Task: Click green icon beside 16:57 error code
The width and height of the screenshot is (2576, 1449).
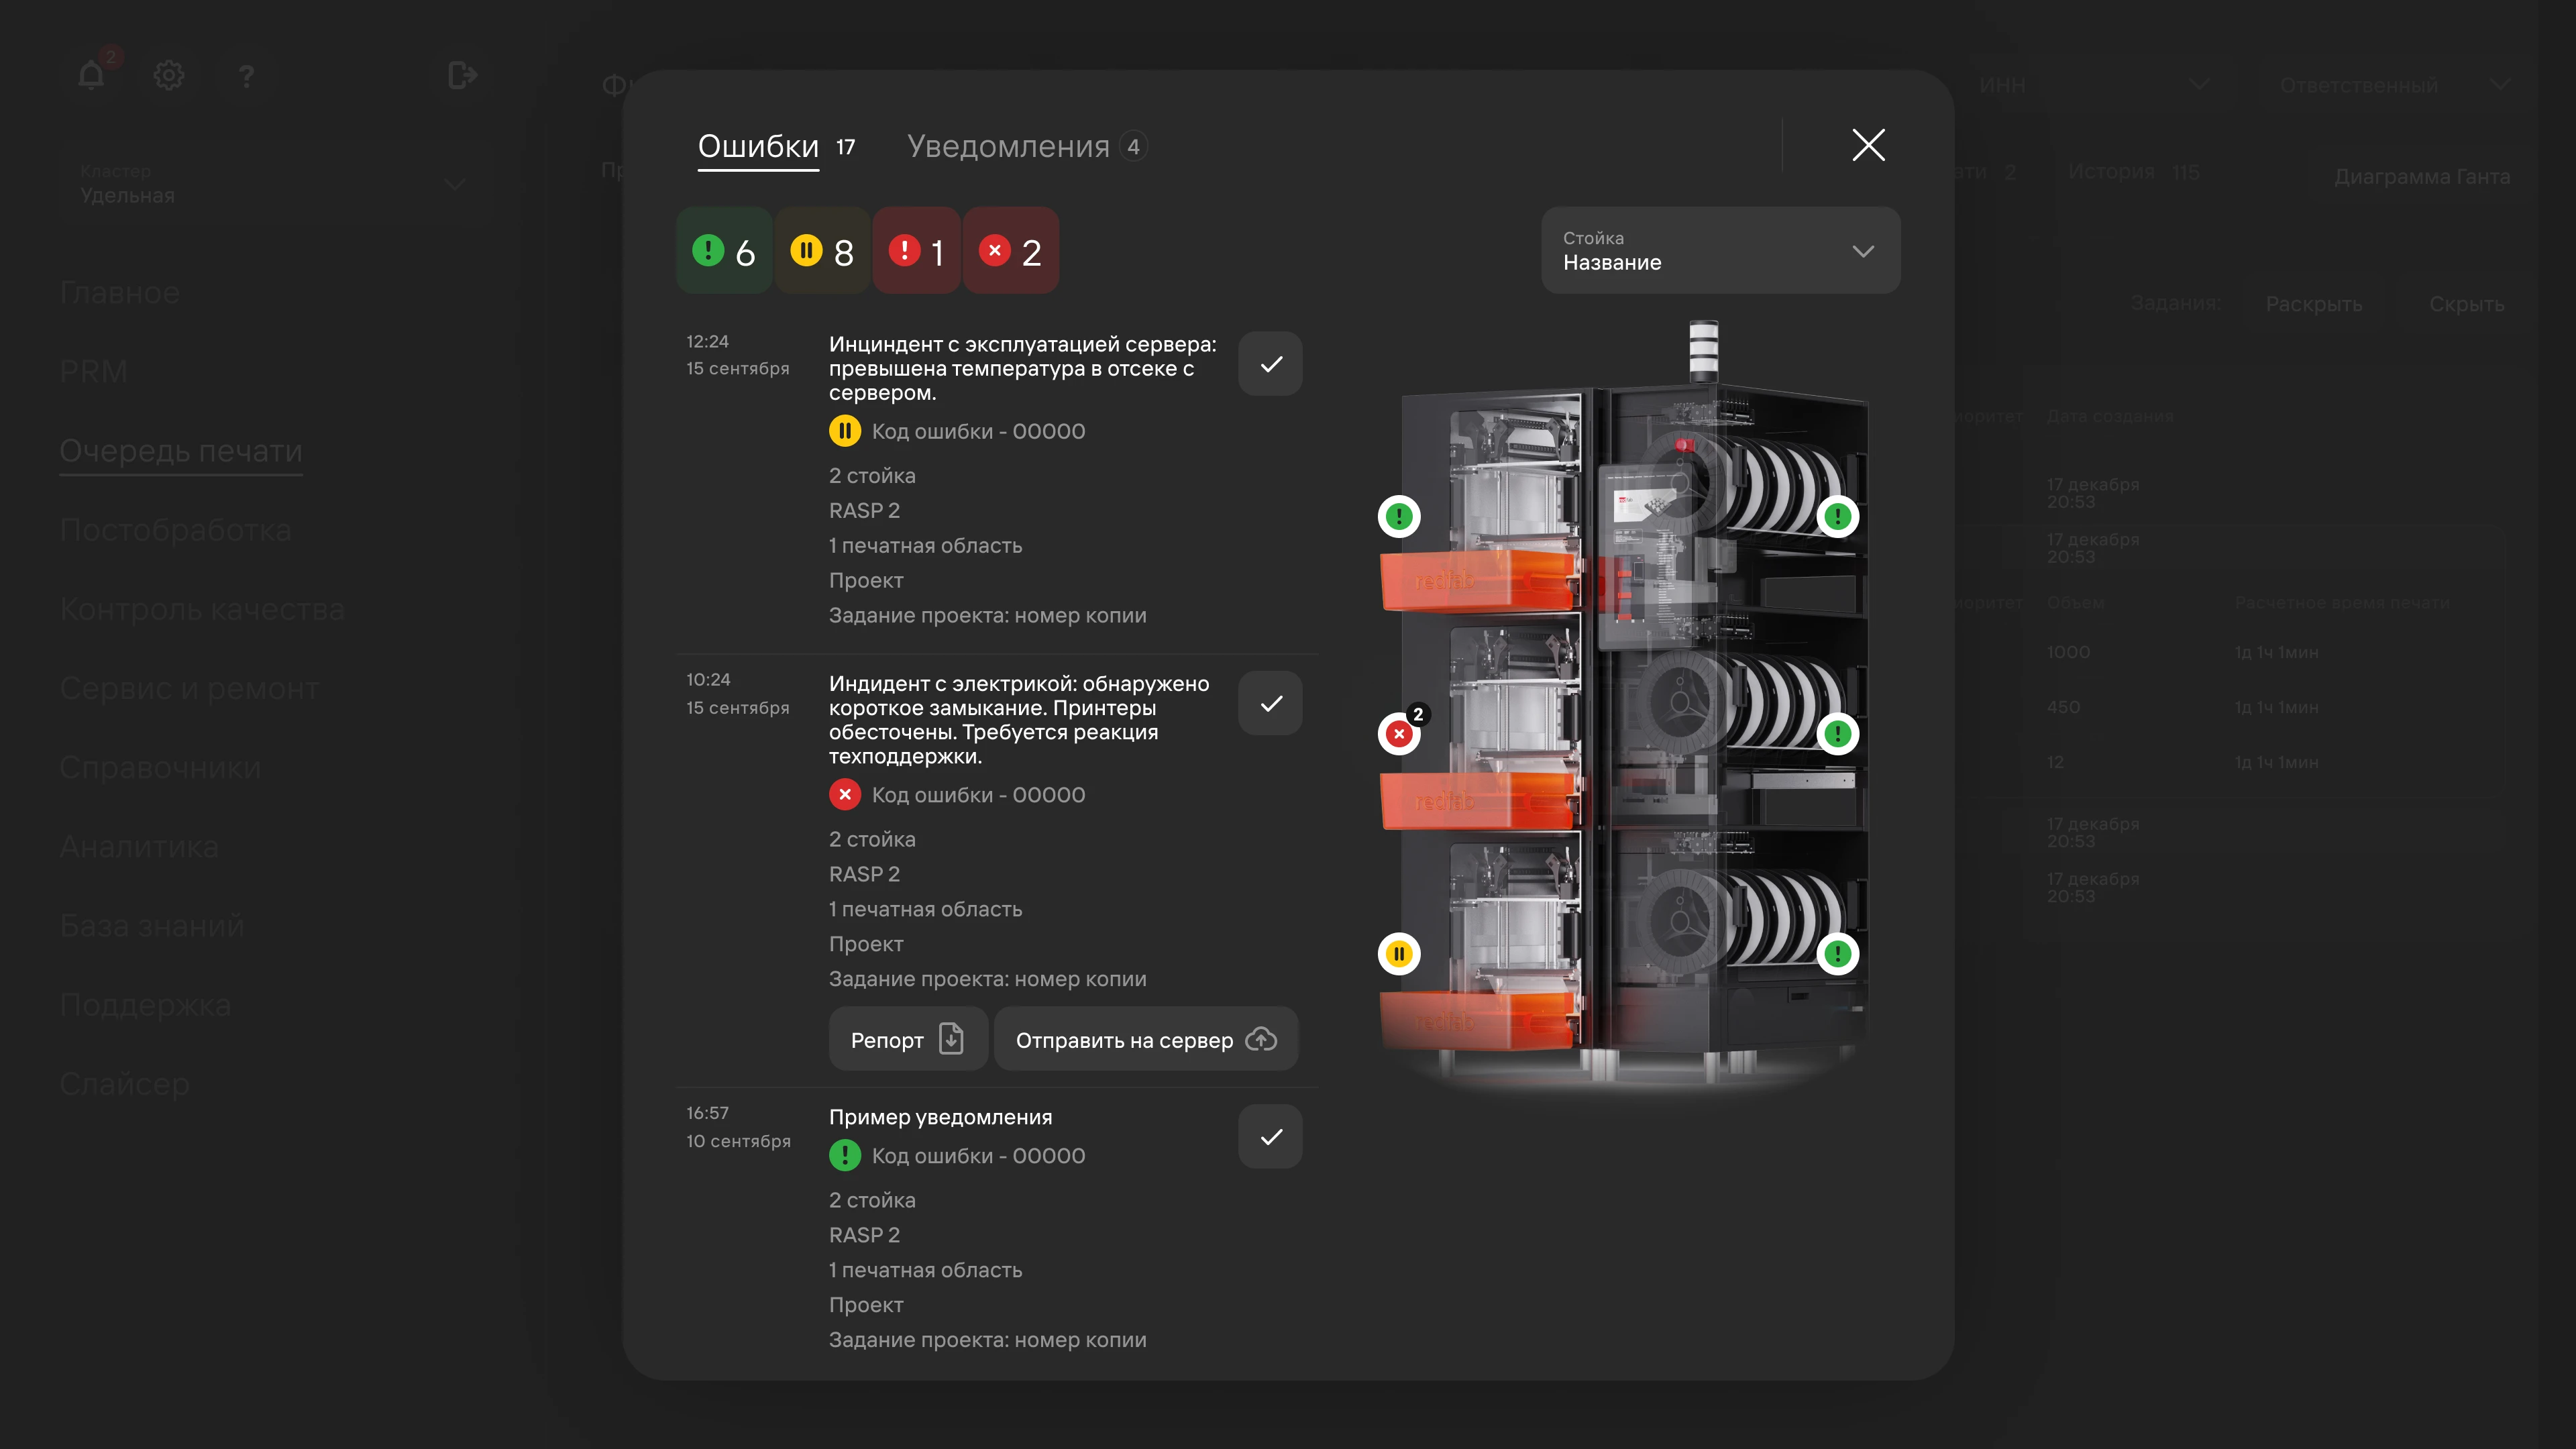Action: [x=845, y=1155]
